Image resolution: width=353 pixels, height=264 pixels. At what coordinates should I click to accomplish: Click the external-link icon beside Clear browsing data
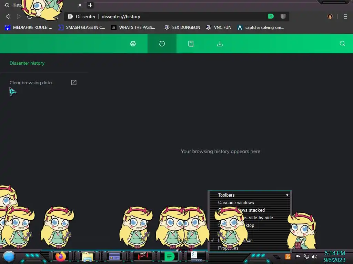74,82
